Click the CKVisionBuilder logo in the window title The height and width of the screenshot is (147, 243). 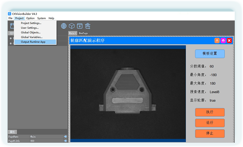tap(9, 14)
